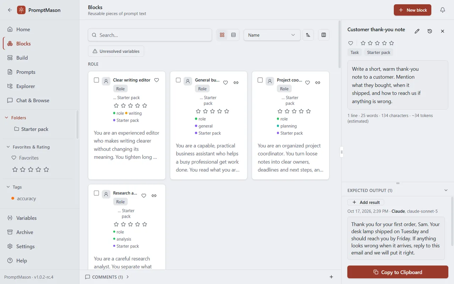Select the Project coordinator block checkbox

click(260, 80)
